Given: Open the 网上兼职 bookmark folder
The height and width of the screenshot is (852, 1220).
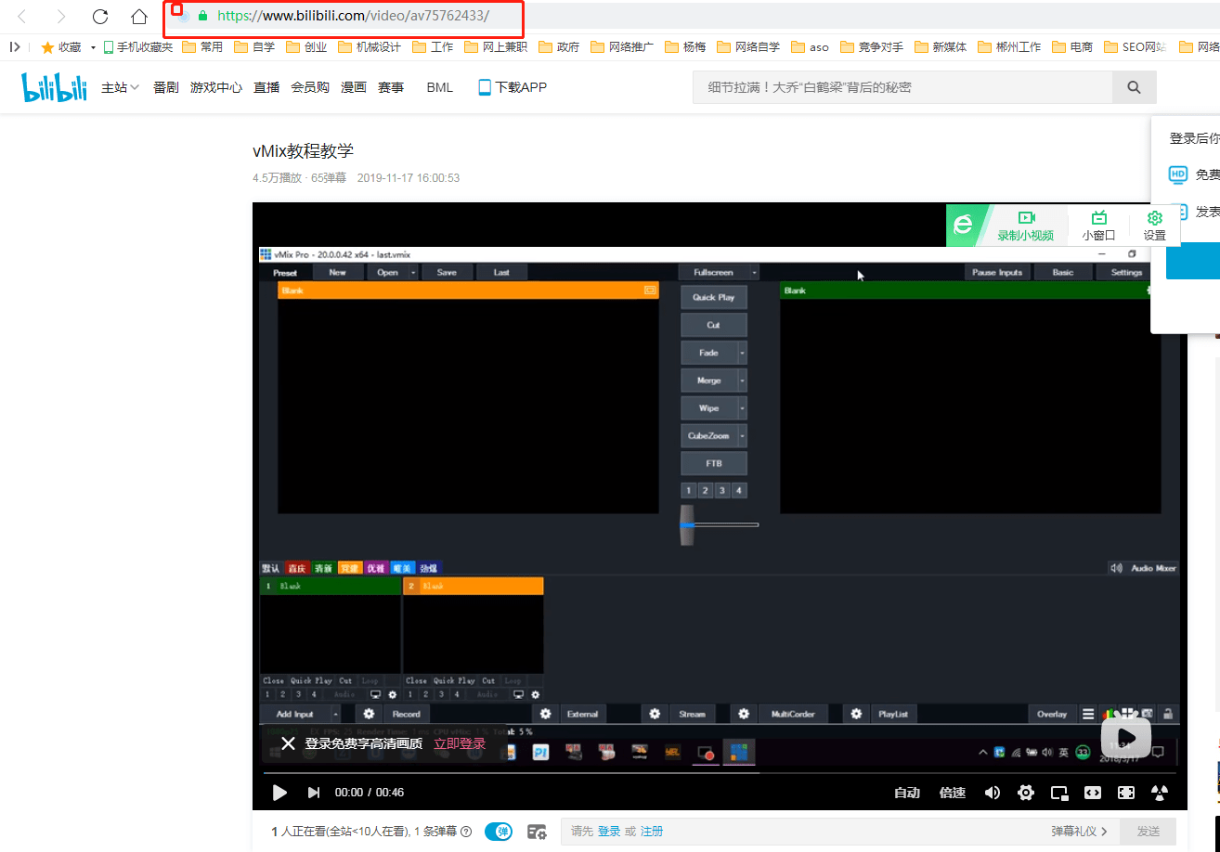Looking at the screenshot, I should point(496,46).
